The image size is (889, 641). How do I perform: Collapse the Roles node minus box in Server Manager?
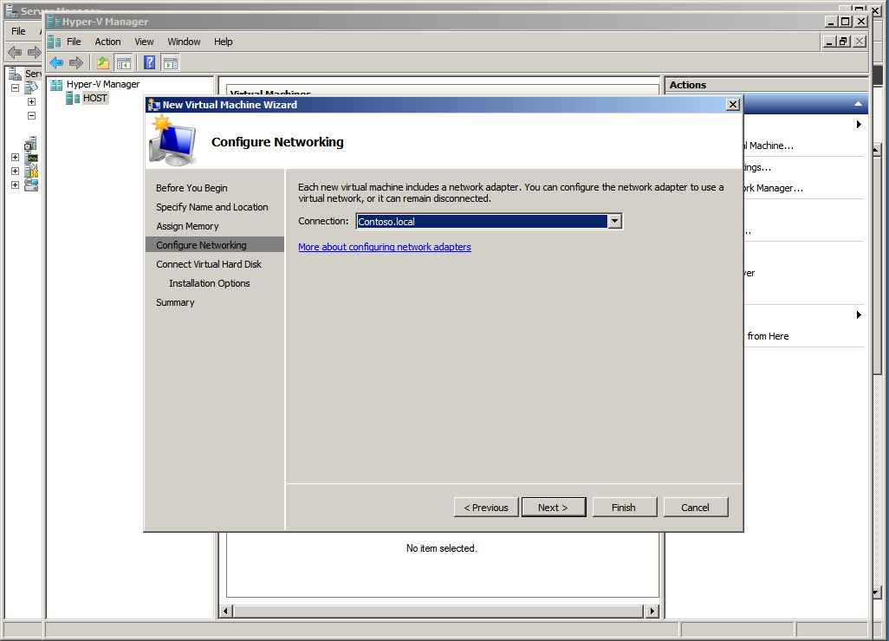tap(16, 87)
